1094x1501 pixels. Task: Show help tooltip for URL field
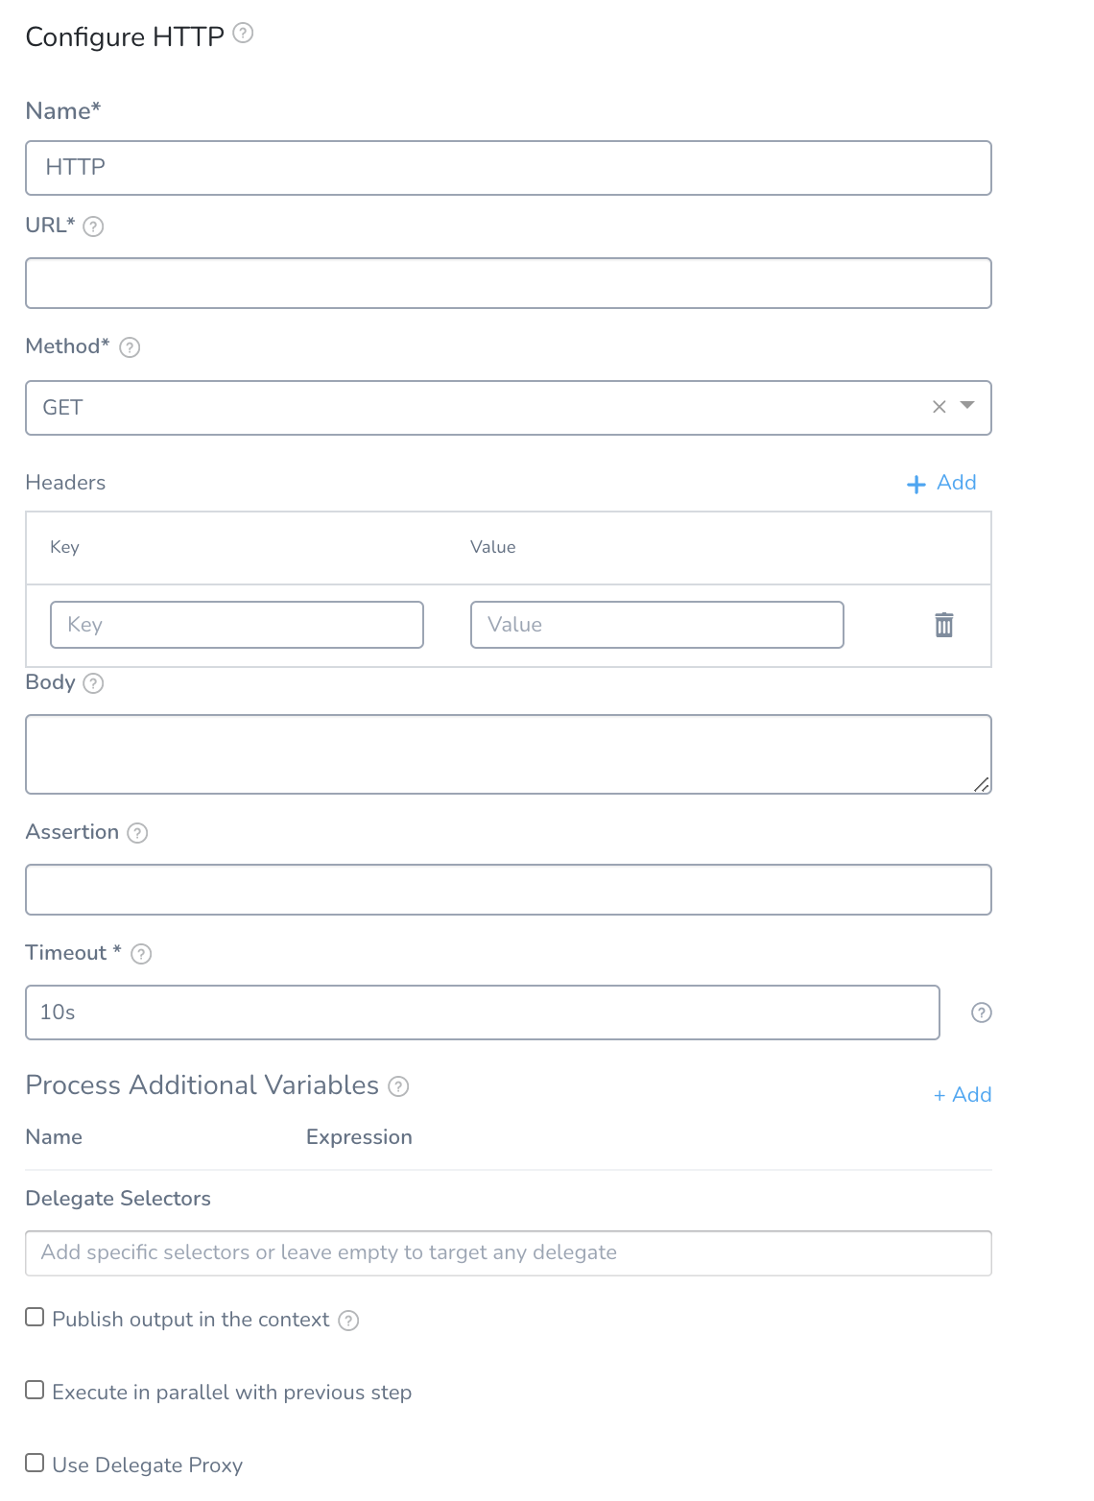pyautogui.click(x=93, y=226)
